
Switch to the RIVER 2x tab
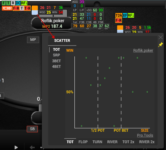(147, 142)
